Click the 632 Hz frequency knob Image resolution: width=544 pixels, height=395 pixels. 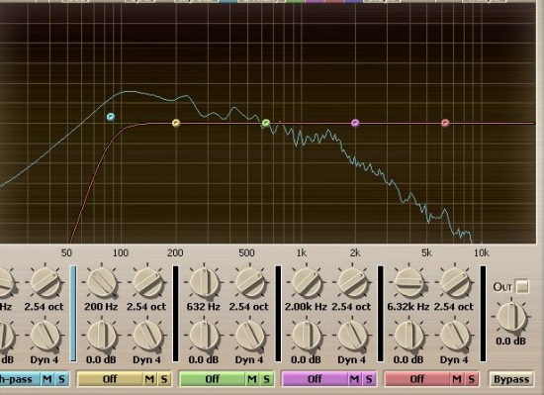click(x=204, y=282)
